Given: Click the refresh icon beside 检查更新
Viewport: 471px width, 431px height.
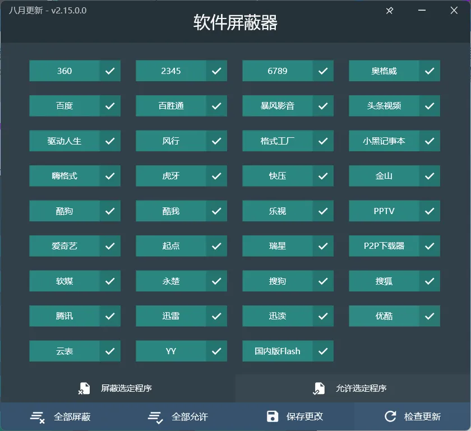Looking at the screenshot, I should pos(389,417).
